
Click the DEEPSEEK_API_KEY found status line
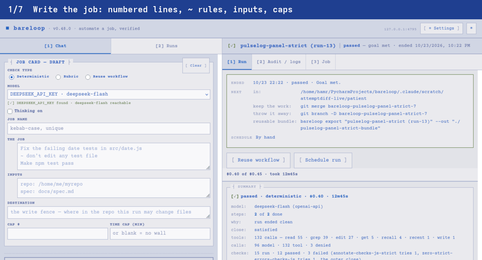69,103
